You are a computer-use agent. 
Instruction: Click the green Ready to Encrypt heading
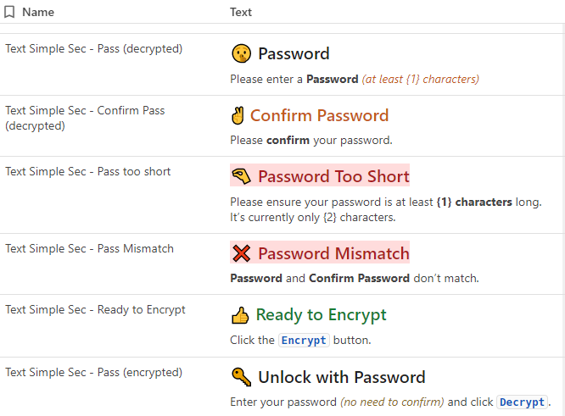click(321, 315)
